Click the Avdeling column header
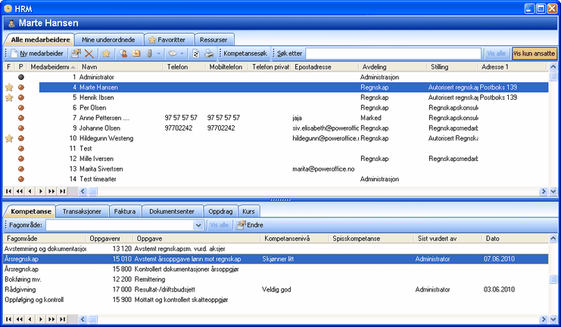 392,66
